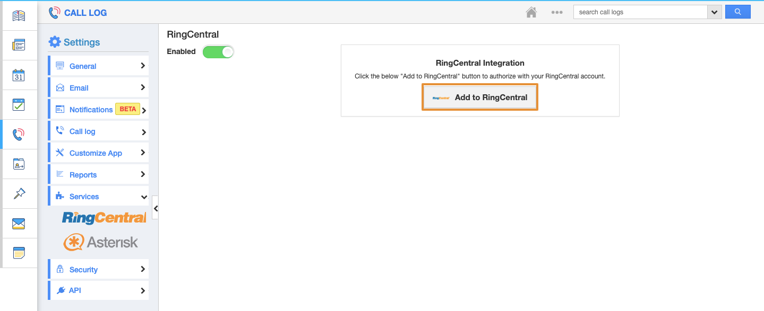The height and width of the screenshot is (311, 764).
Task: Open the more options ellipsis icon
Action: (x=556, y=12)
